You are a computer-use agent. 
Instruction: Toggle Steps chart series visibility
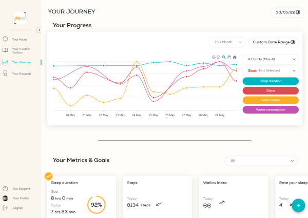point(270,90)
